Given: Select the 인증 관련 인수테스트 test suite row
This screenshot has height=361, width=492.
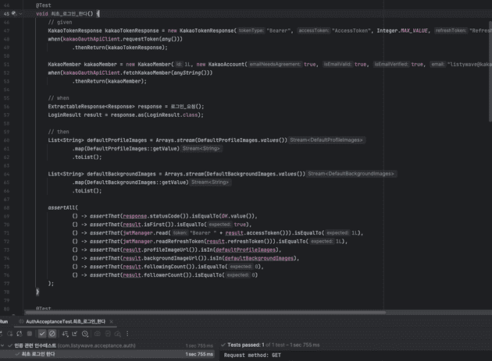Looking at the screenshot, I should point(107,345).
